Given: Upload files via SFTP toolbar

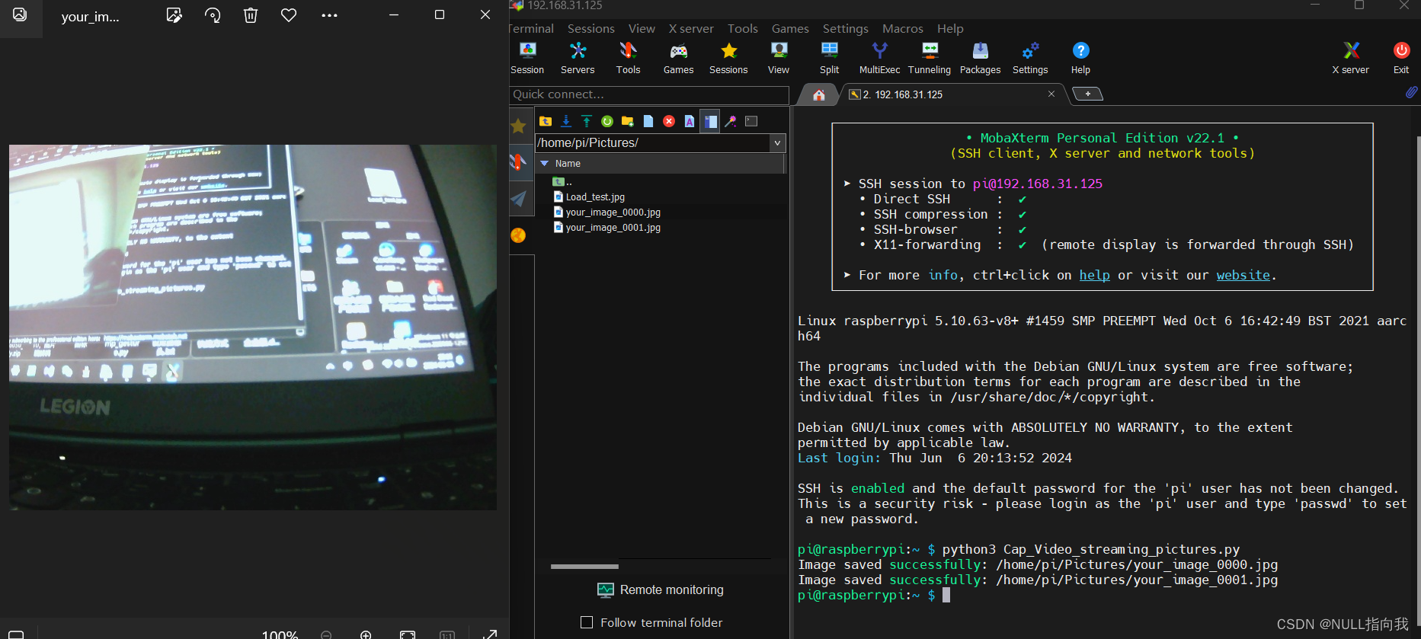Looking at the screenshot, I should (587, 121).
